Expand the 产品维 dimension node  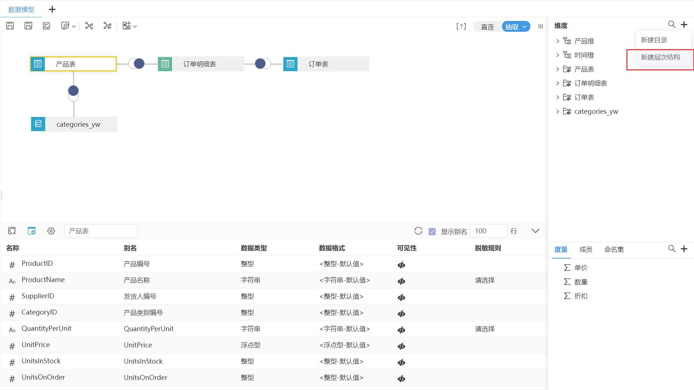(x=557, y=41)
